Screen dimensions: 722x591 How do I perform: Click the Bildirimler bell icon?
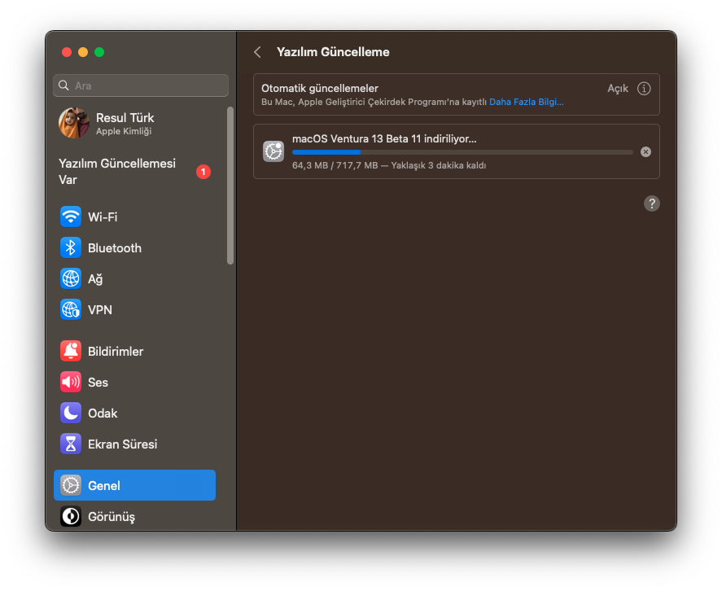[71, 352]
